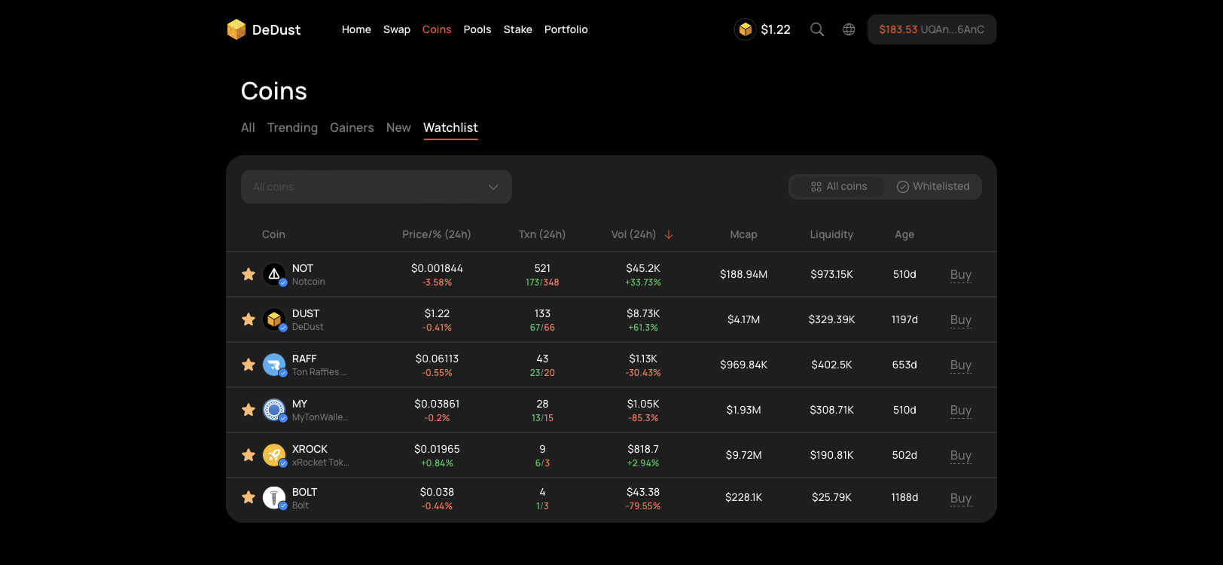Screen dimensions: 1223x565
Task: Open the search magnifier icon
Action: click(817, 29)
